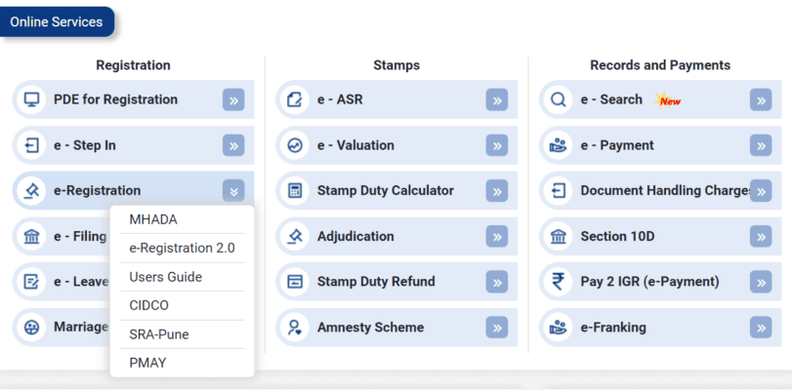Click the Amnesty Scheme person icon
The width and height of the screenshot is (792, 390).
[x=295, y=328]
